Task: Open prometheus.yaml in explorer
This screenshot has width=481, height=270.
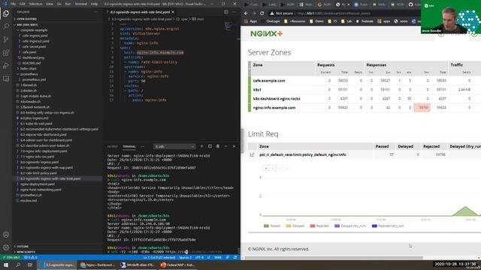Action: (x=34, y=79)
